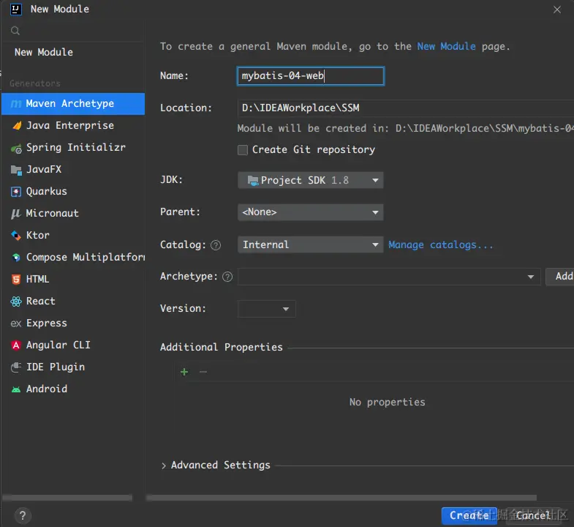Close the New Module dialog
Image resolution: width=574 pixels, height=527 pixels.
(x=556, y=10)
